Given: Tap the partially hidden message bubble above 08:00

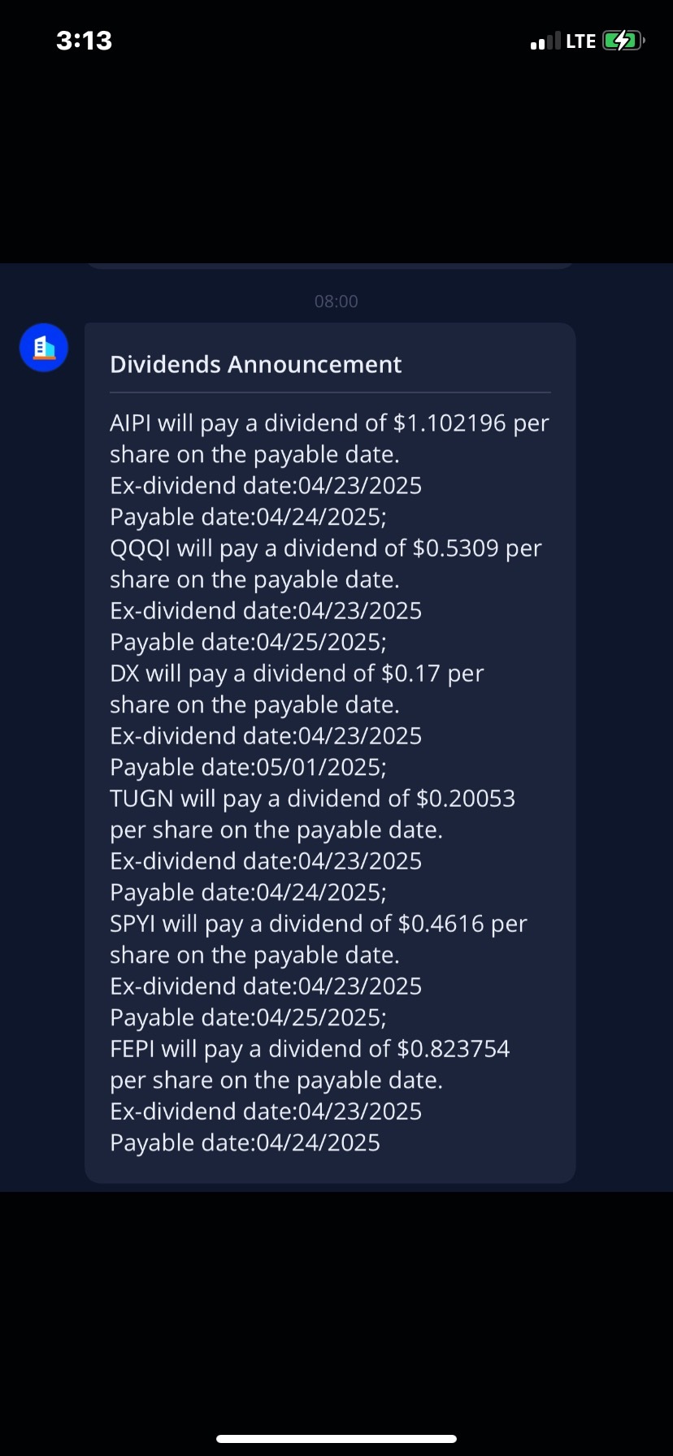Looking at the screenshot, I should [x=330, y=265].
